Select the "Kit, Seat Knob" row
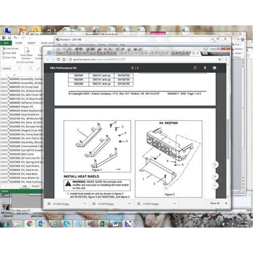The image size is (253, 253). coord(21,170)
